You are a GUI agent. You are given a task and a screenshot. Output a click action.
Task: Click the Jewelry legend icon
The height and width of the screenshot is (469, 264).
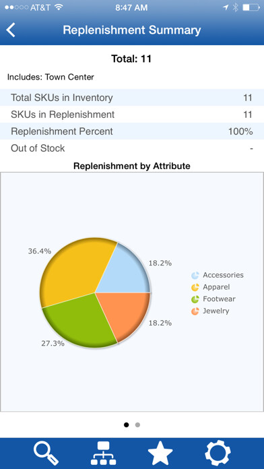(195, 311)
